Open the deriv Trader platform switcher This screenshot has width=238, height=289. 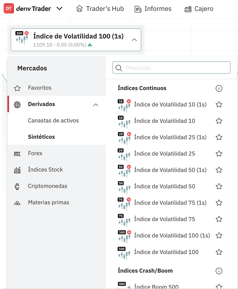[60, 8]
